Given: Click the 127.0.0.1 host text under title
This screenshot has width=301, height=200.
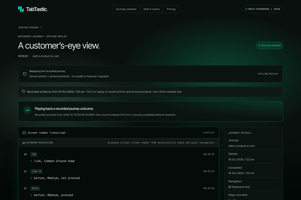Looking at the screenshot, I should click(23, 56).
